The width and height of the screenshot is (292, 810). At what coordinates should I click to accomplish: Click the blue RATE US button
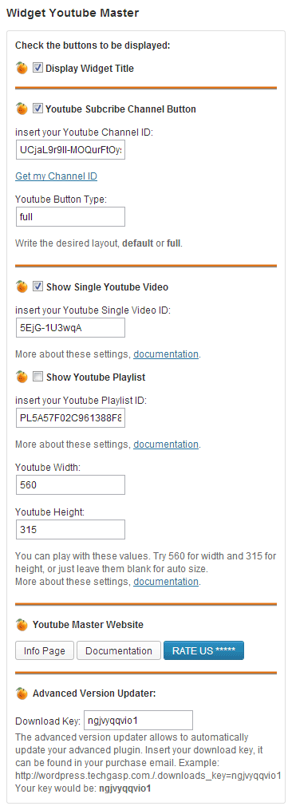click(x=203, y=651)
